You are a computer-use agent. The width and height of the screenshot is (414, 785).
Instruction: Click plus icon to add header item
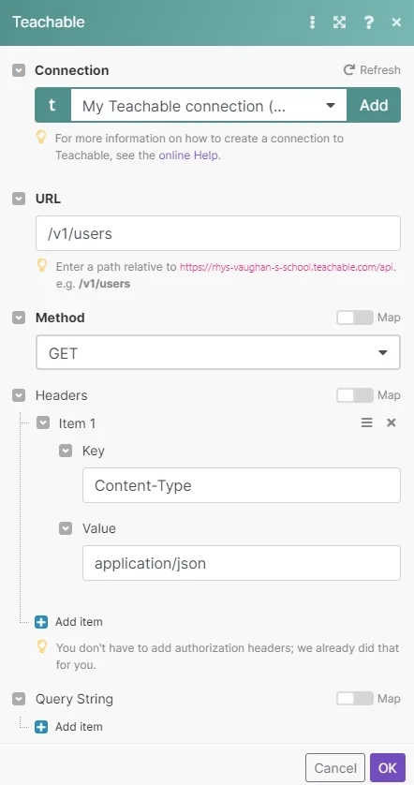coord(41,622)
